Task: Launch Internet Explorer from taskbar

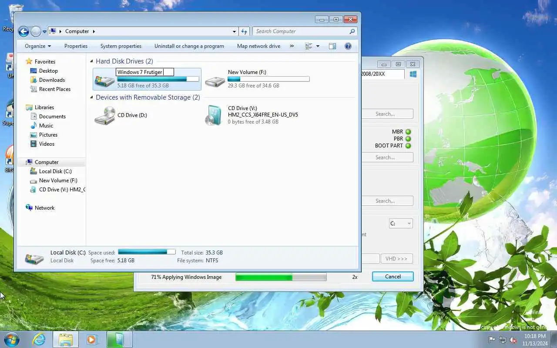Action: [39, 339]
